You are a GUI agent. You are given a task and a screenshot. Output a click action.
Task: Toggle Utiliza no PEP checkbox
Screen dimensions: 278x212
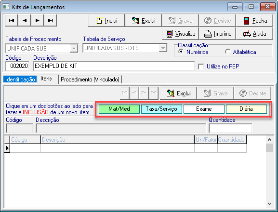pos(201,66)
